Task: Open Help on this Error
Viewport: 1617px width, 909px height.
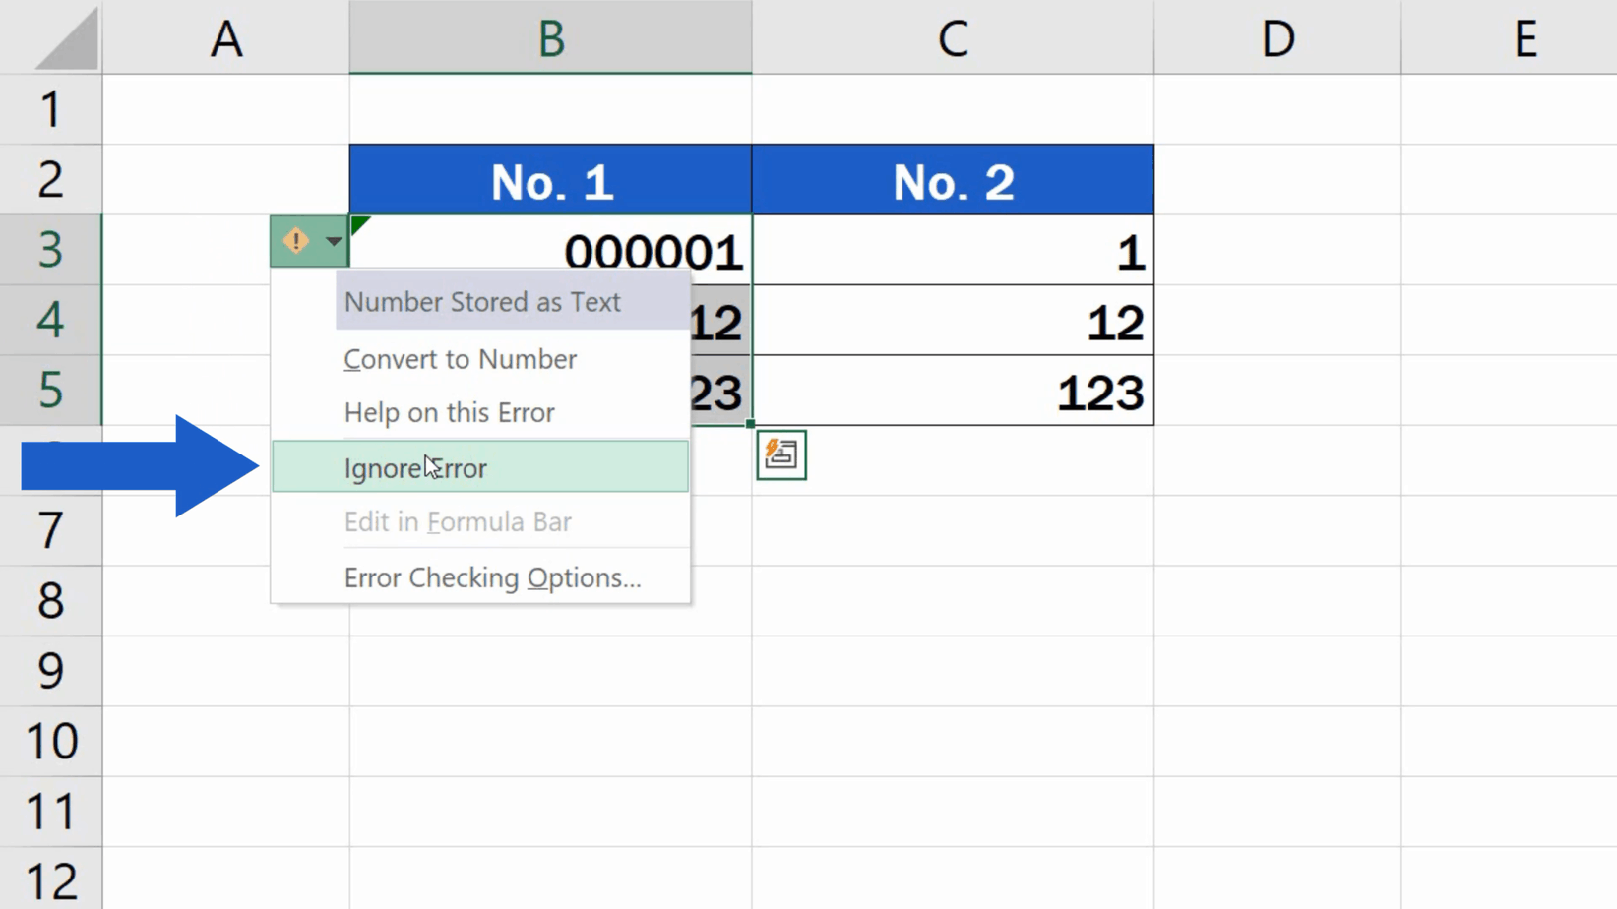Action: pos(449,412)
